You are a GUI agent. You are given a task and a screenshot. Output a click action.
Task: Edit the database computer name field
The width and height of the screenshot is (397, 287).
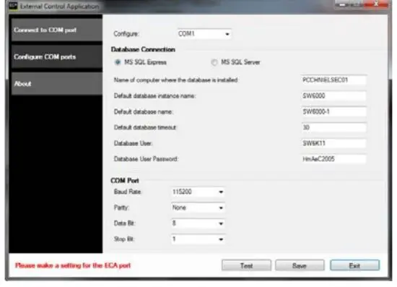333,80
